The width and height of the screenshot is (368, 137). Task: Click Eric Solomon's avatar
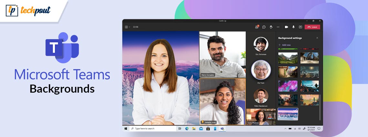[x=261, y=44]
